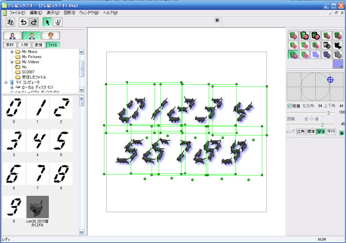Select the arrow pointer tool
The width and height of the screenshot is (346, 243).
click(x=47, y=22)
